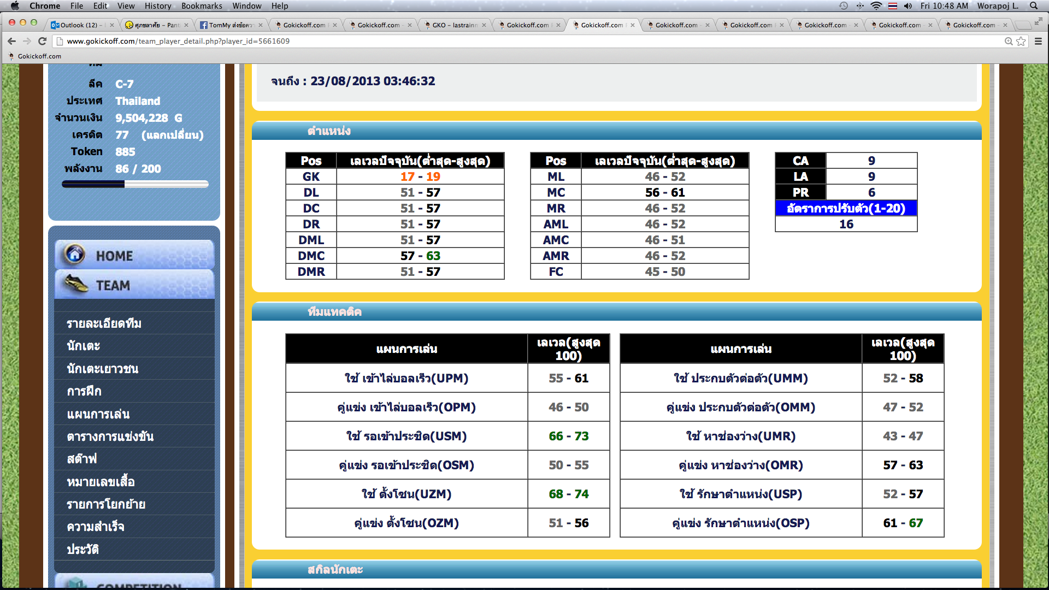Switch to the Outlook (12) tab
This screenshot has width=1049, height=590.
(79, 25)
